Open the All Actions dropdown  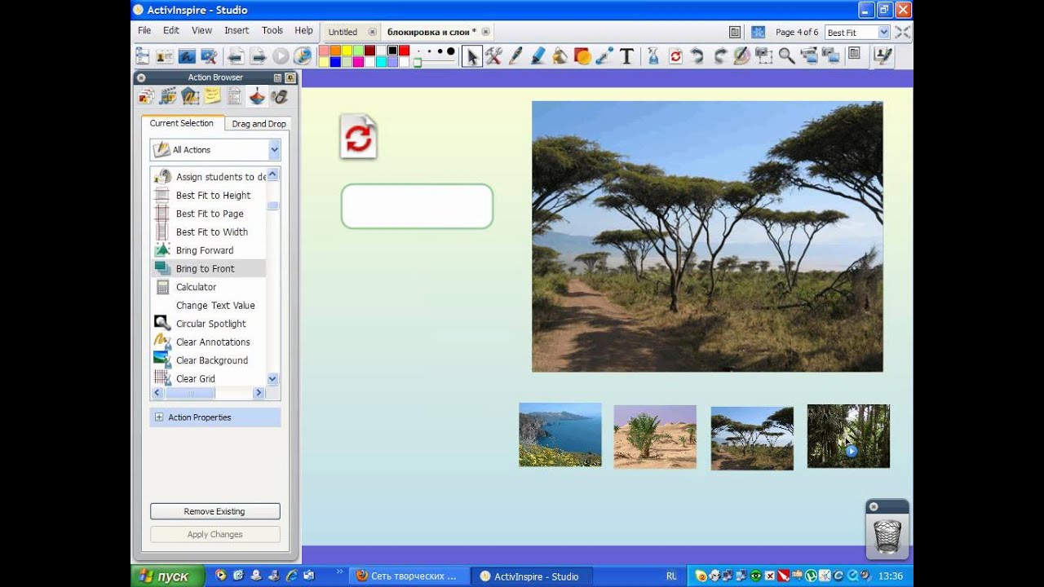click(x=216, y=150)
